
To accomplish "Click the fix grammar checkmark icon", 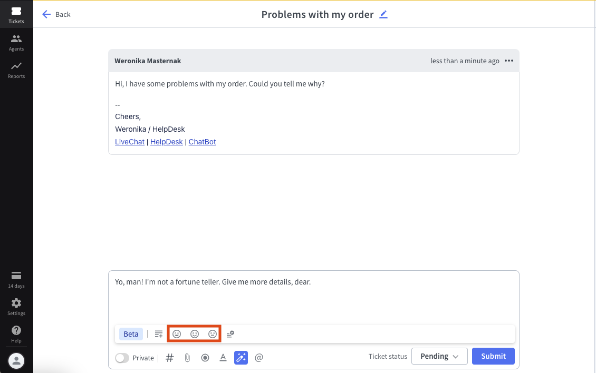I will pos(230,334).
